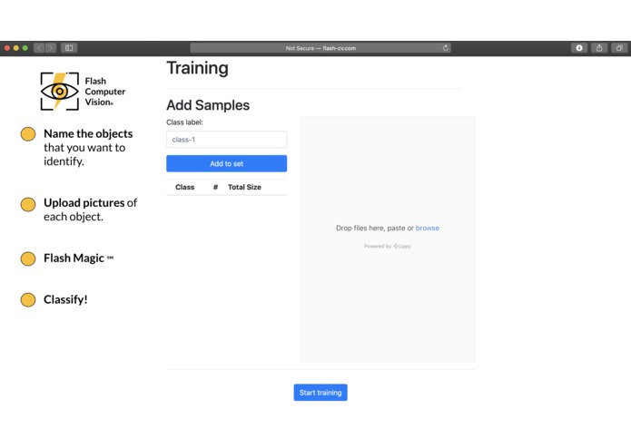
Task: Open the Safari downloads icon
Action: (579, 48)
